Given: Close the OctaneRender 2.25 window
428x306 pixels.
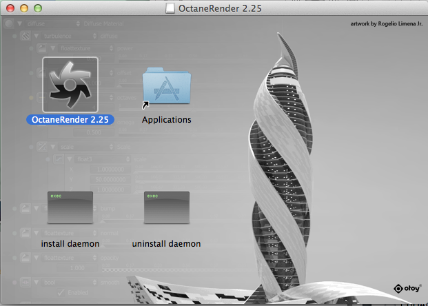Looking at the screenshot, I should click(x=10, y=8).
